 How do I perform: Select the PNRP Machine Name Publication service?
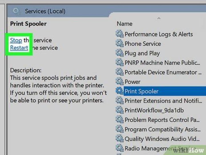click(162, 63)
